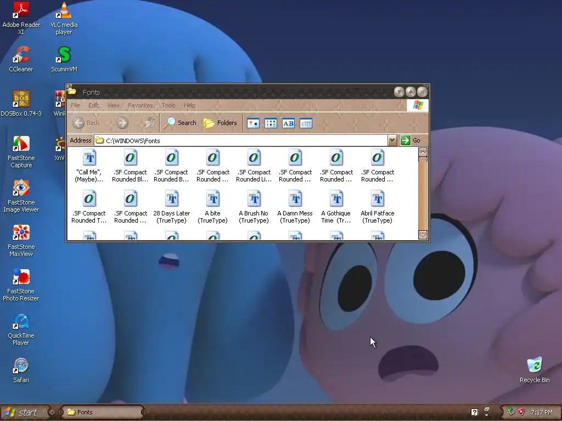Open the View menu
This screenshot has height=421, width=562.
tap(113, 105)
